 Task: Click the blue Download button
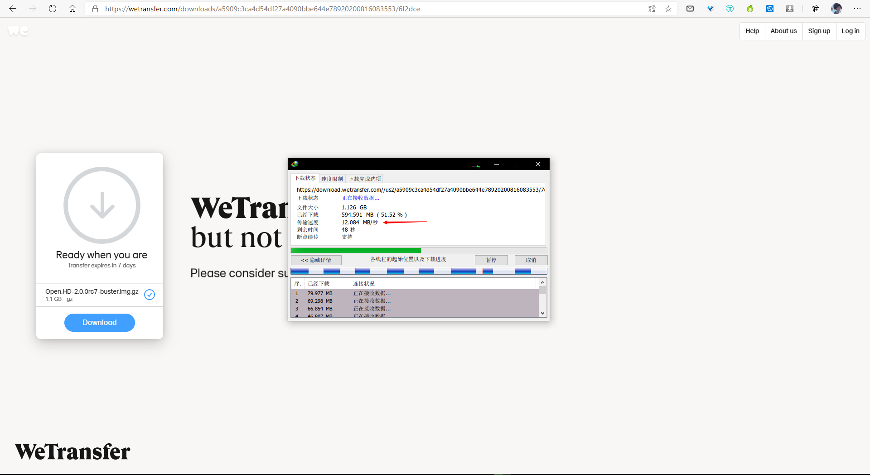point(100,323)
